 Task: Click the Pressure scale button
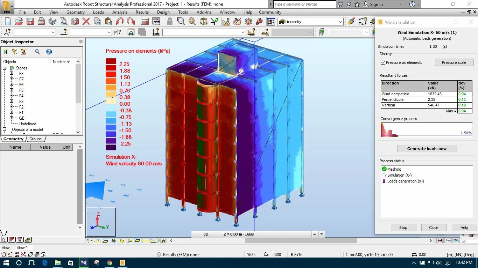tap(454, 62)
